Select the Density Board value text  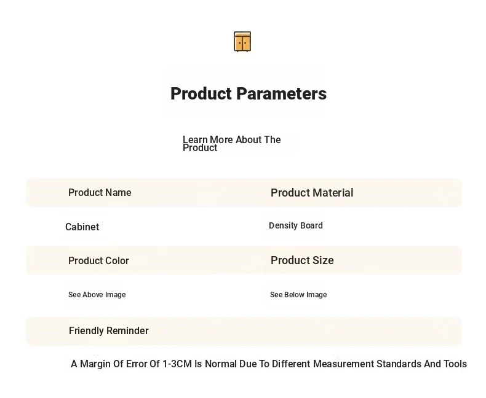[296, 225]
